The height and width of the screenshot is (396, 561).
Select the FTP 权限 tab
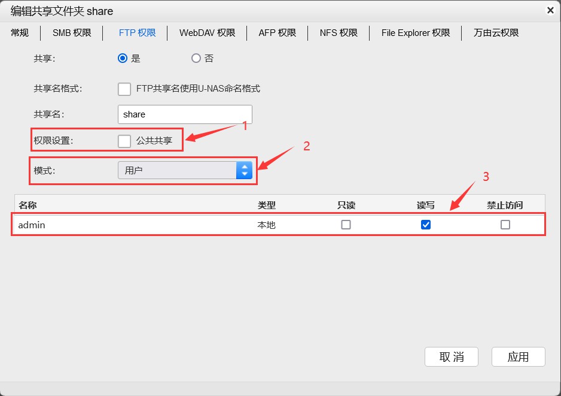(x=137, y=33)
